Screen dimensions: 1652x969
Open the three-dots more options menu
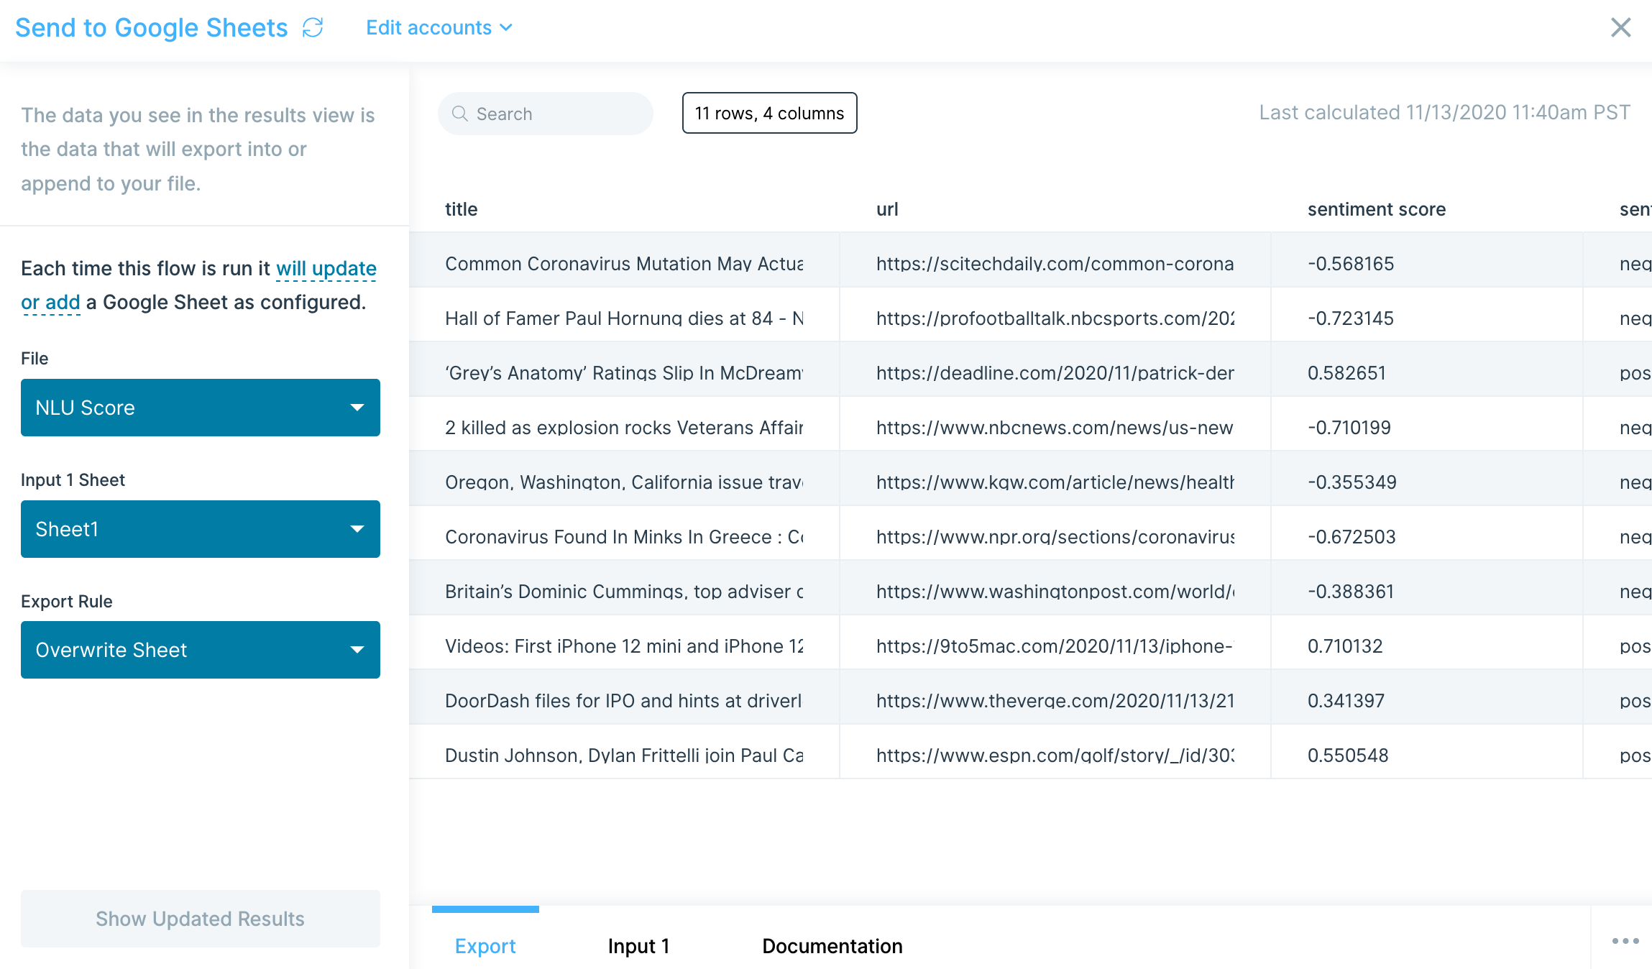[x=1625, y=941]
